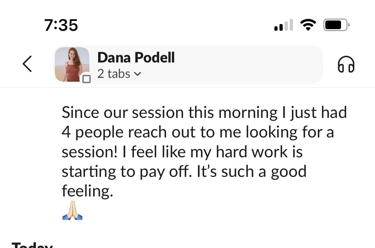
Task: Tap the praying hands emoji
Action: click(x=72, y=211)
